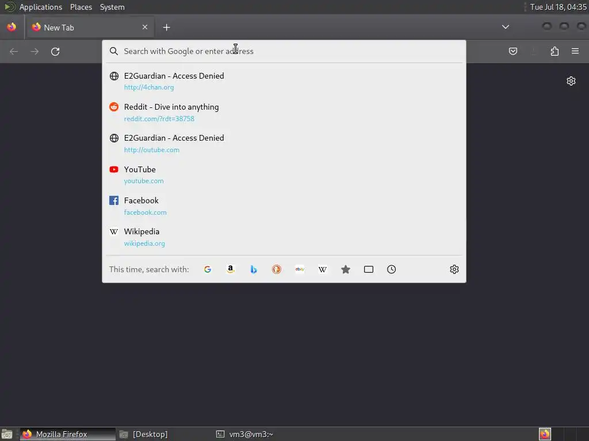The width and height of the screenshot is (589, 441).
Task: Open the YouTube suggestion
Action: coord(284,175)
